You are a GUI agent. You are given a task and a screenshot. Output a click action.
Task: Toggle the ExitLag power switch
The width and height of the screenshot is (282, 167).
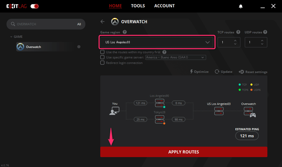click(35, 6)
